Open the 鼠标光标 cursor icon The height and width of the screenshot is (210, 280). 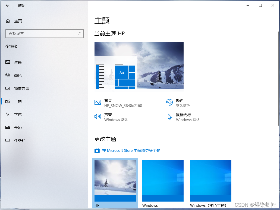tap(170, 117)
